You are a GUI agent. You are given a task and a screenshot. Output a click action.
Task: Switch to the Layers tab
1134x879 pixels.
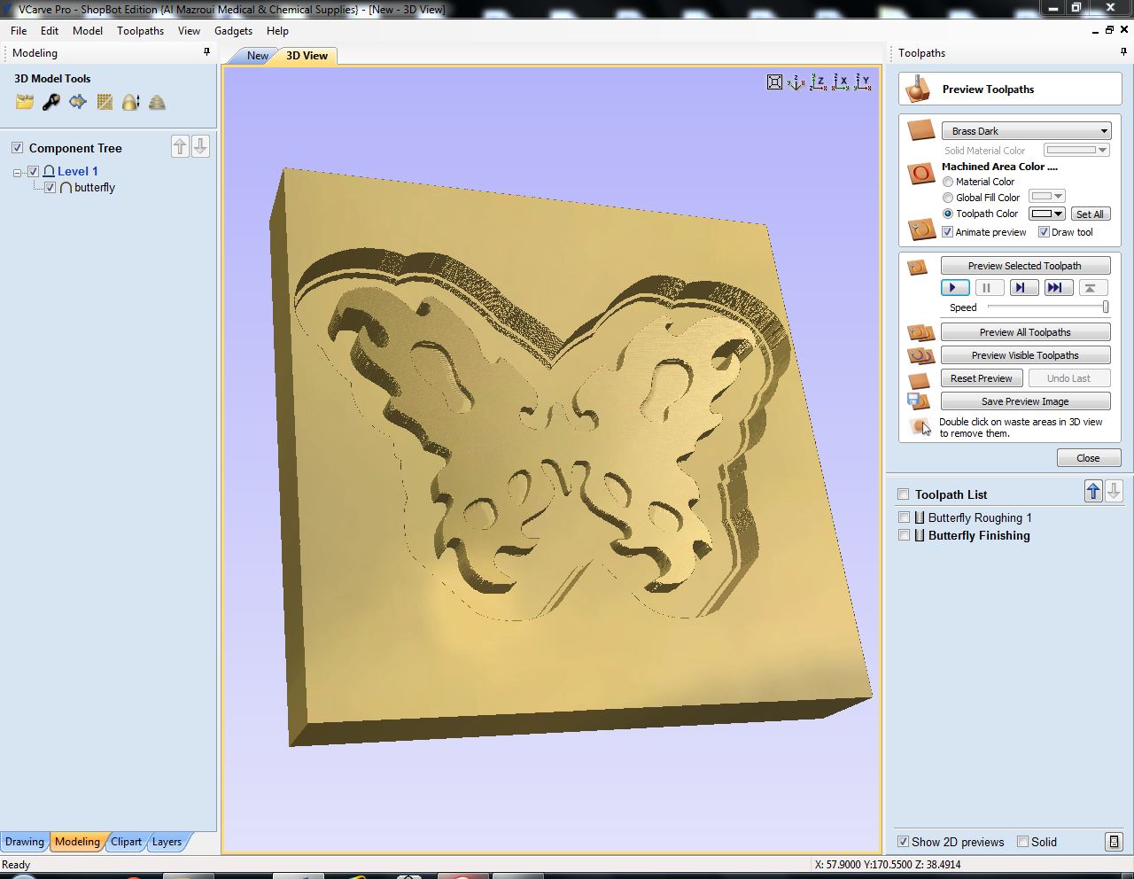(x=167, y=842)
